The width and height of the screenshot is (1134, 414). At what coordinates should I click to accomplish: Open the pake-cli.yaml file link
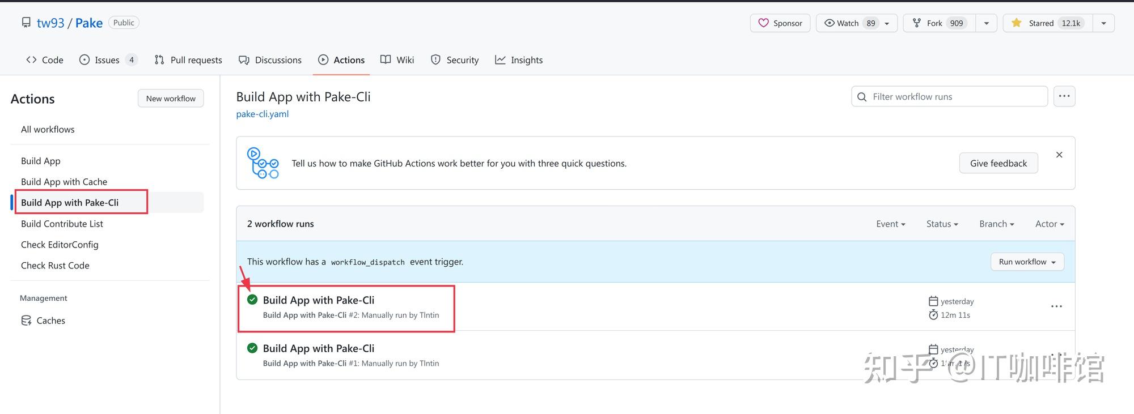263,114
